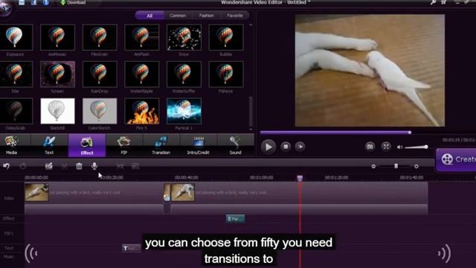Select the FilmGrain effect thumbnail
The image size is (476, 268).
click(x=100, y=37)
